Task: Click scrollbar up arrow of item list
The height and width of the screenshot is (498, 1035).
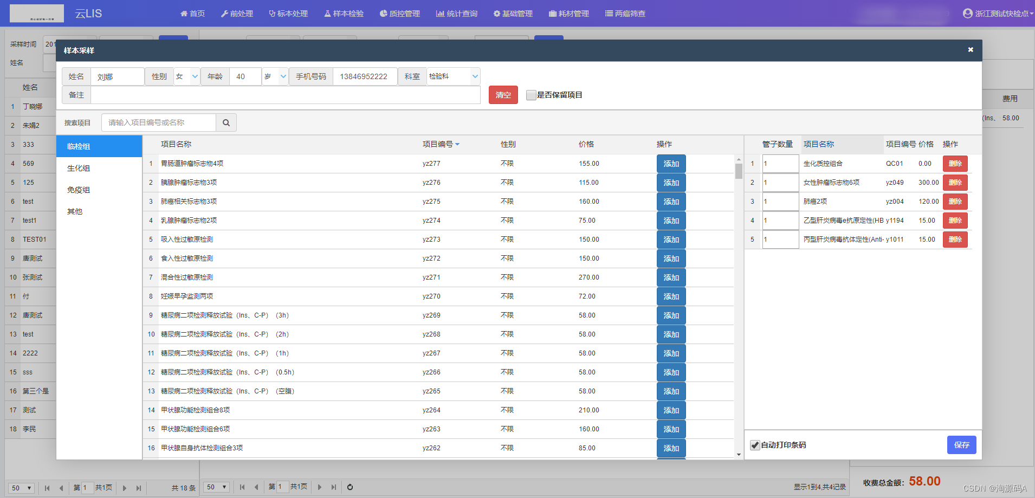Action: [x=739, y=159]
